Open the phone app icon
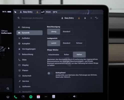This screenshot has height=100, width=124. [x=16, y=97]
